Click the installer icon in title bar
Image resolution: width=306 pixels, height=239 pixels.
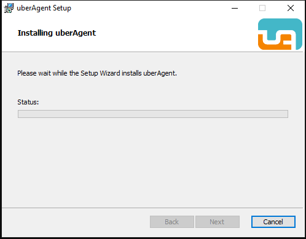[x=9, y=8]
